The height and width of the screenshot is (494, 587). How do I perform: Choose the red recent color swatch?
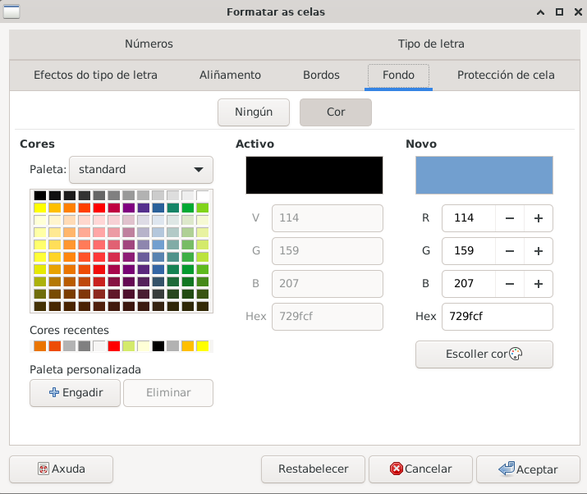(x=114, y=346)
